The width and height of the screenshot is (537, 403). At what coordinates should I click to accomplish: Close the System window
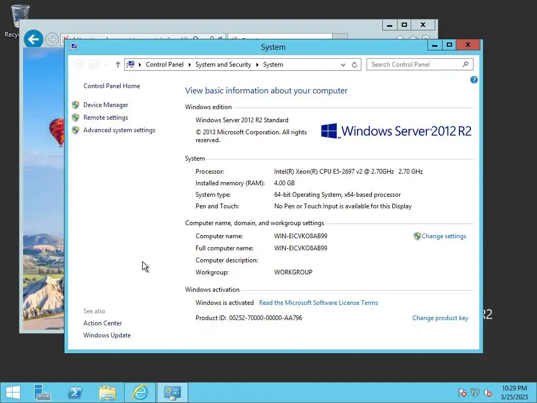coord(468,45)
